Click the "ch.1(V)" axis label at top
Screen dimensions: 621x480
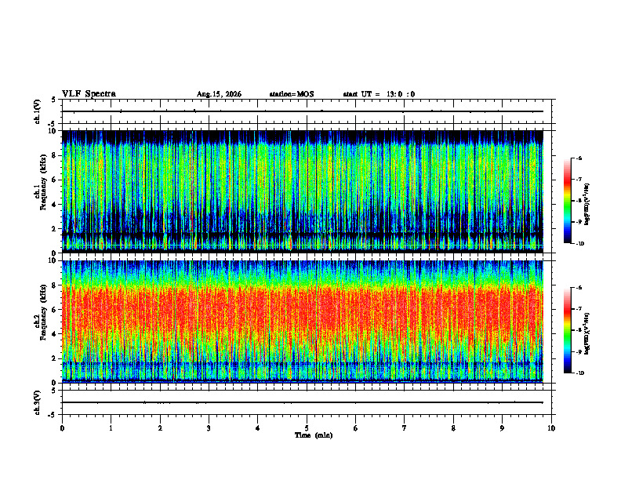tap(38, 111)
